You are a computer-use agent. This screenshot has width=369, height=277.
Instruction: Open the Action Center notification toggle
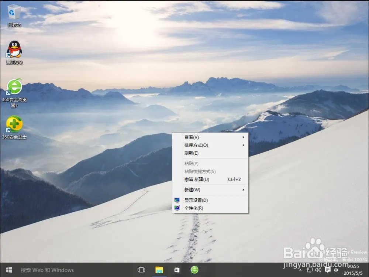click(x=328, y=270)
